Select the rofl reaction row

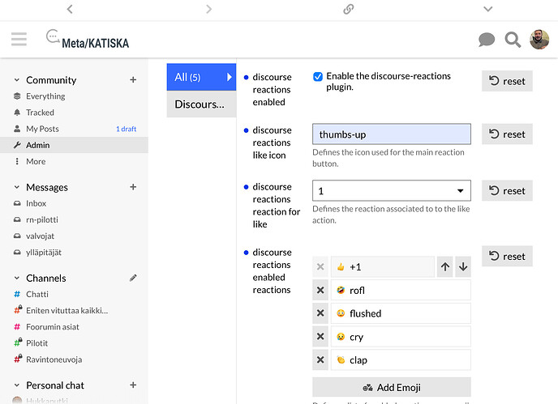pyautogui.click(x=401, y=291)
